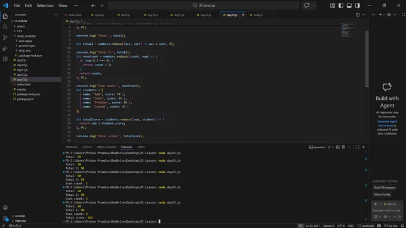Screen dimensions: 406x228
Task: Click the Go Forward arrow in title bar
Action: click(x=101, y=5)
